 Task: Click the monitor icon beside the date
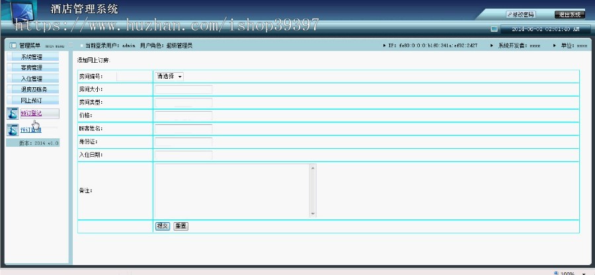494,29
